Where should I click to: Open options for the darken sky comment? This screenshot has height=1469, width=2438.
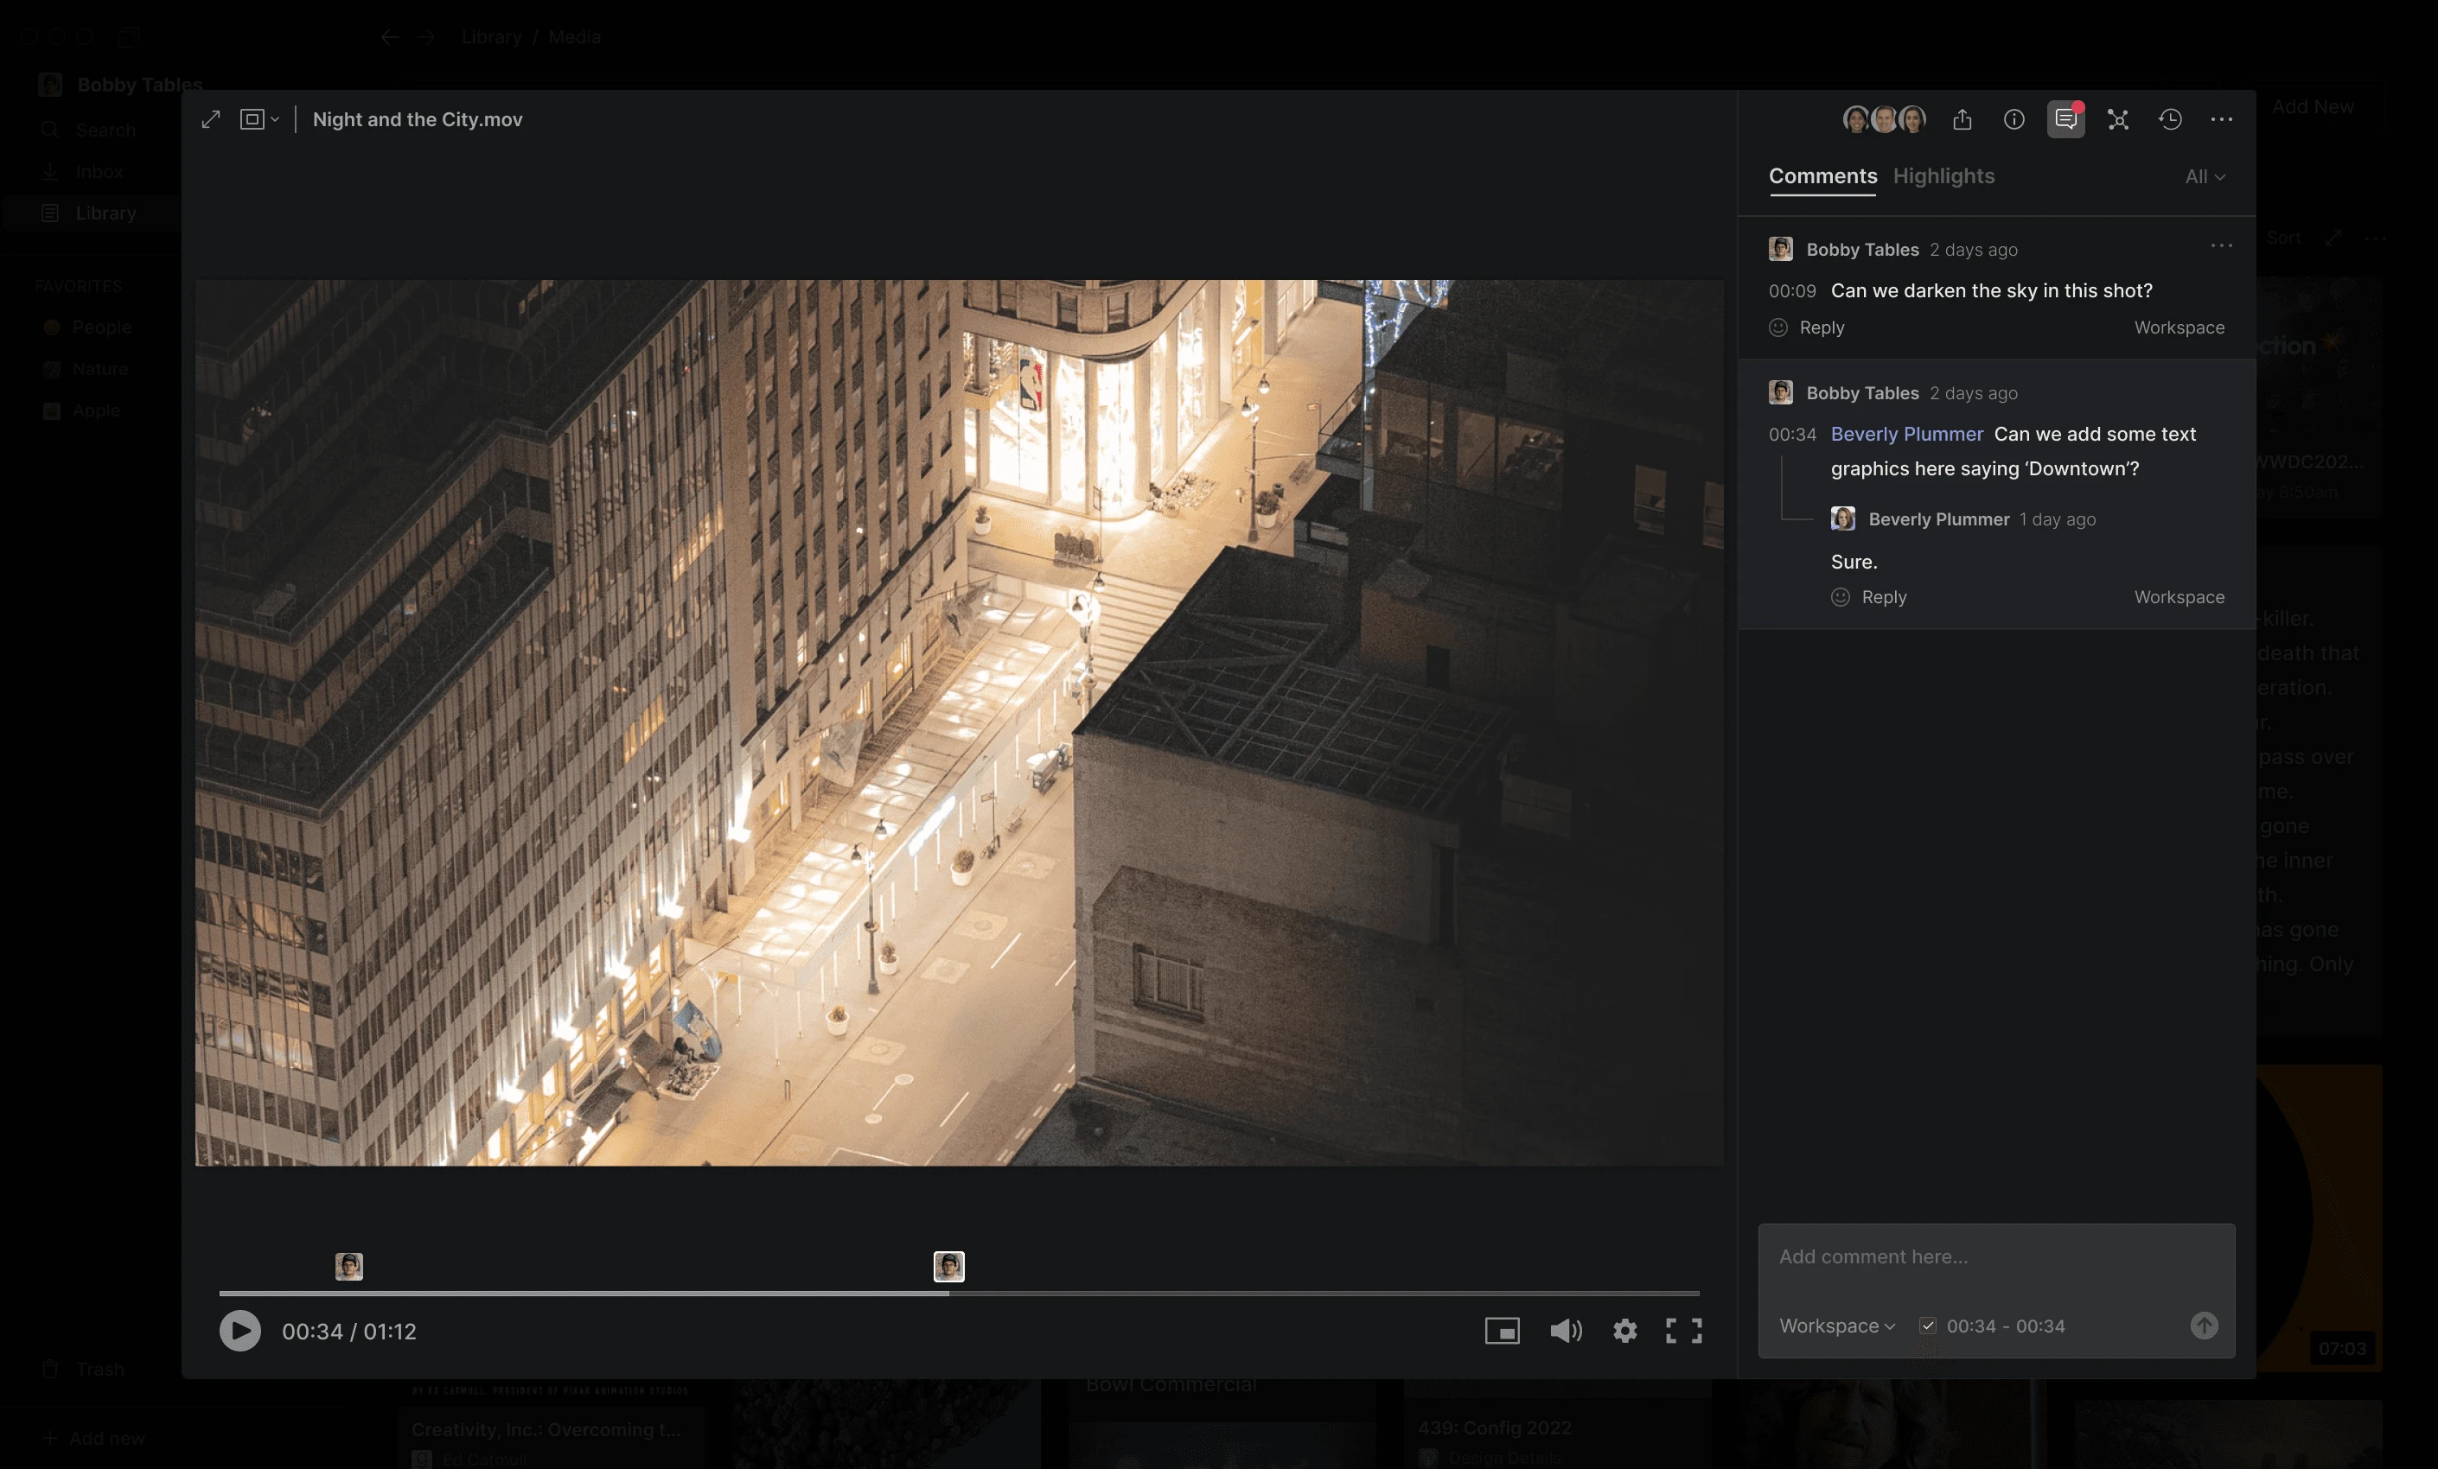2221,245
